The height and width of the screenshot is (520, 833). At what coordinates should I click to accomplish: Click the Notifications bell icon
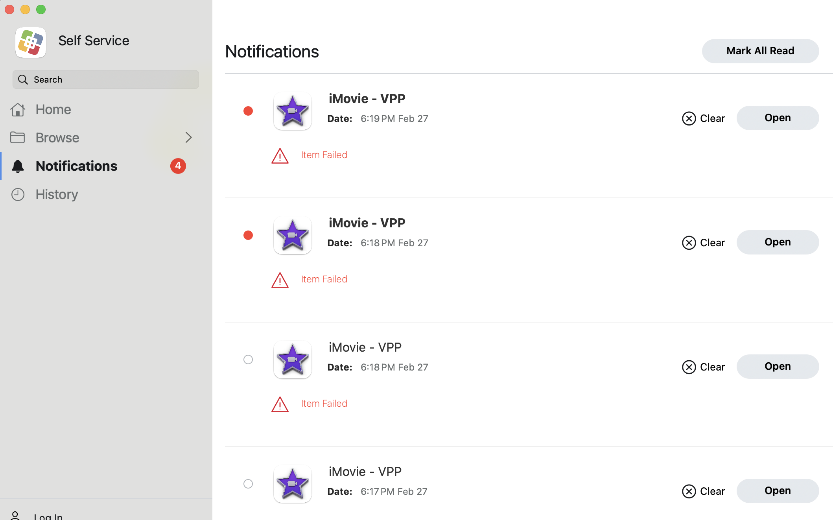click(x=18, y=166)
